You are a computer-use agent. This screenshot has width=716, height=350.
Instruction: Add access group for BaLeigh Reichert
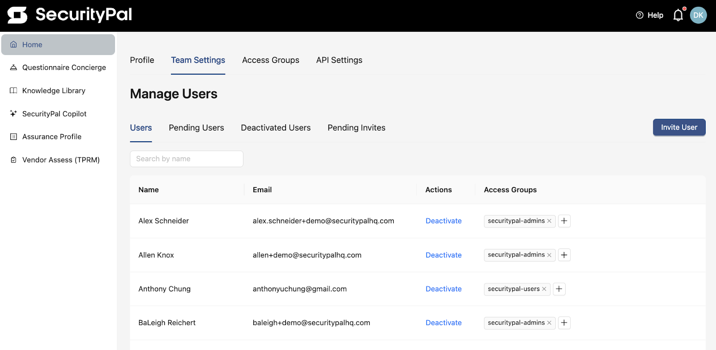coord(564,323)
